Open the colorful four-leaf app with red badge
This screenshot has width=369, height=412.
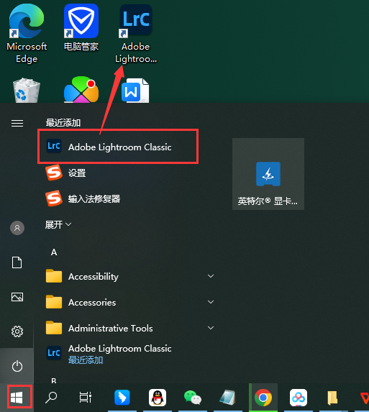(81, 90)
